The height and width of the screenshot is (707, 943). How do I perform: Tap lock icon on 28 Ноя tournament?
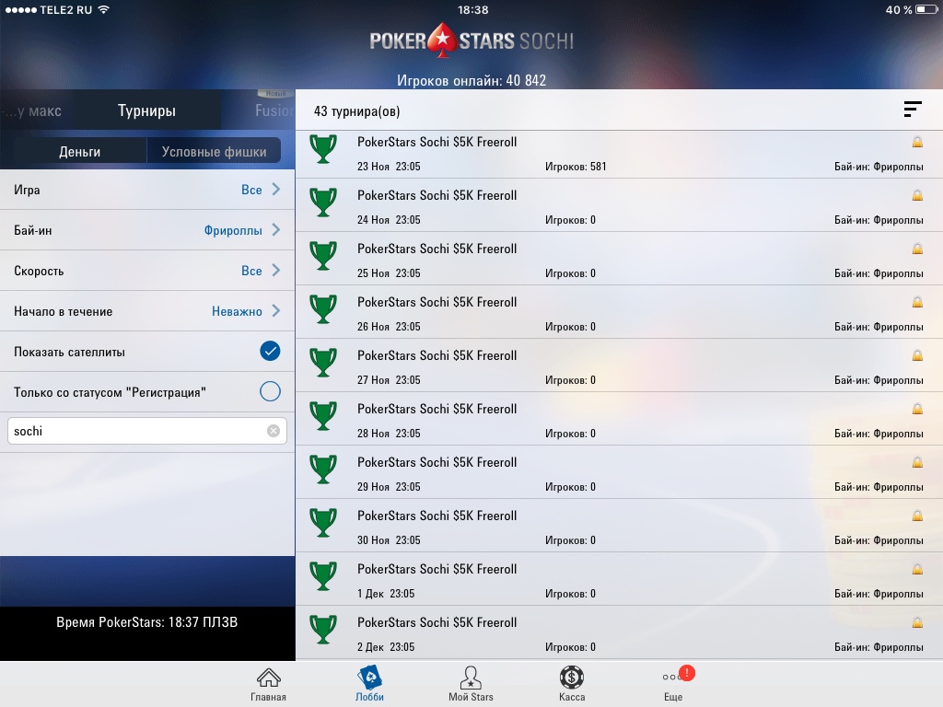917,410
